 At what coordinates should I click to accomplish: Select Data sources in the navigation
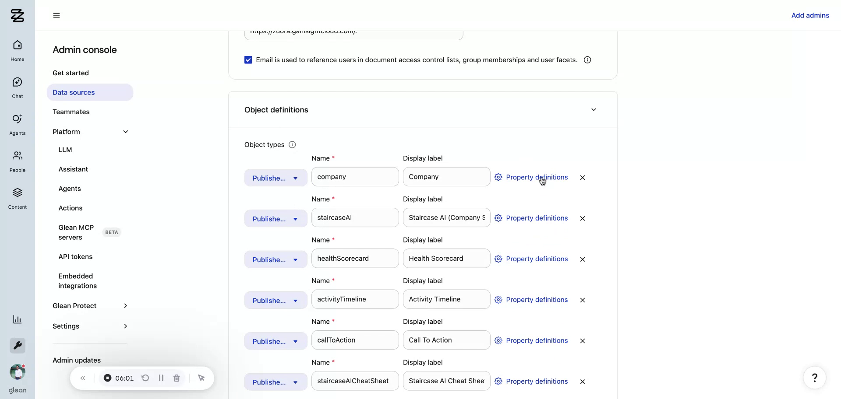point(74,92)
